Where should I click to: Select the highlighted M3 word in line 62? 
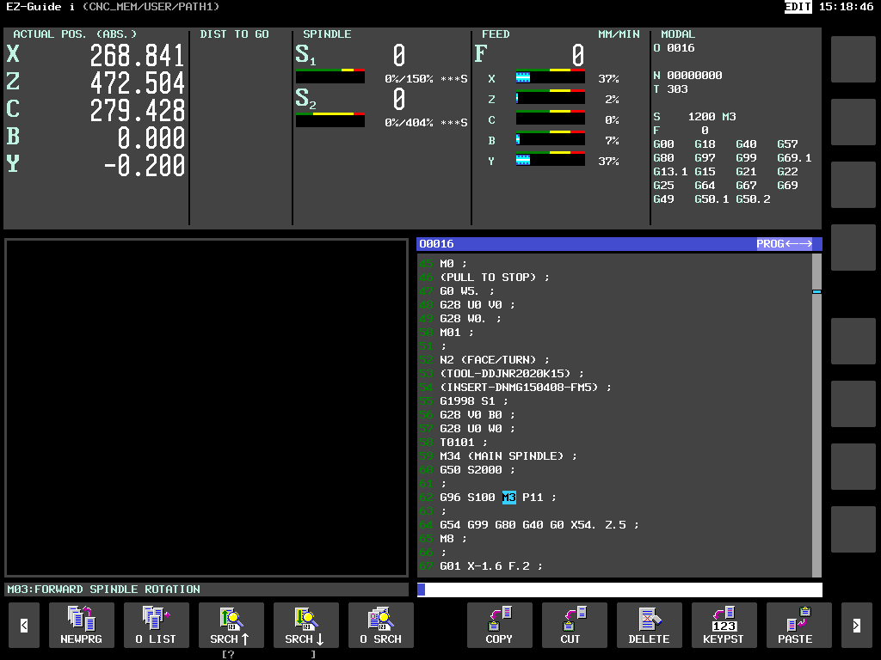(509, 498)
